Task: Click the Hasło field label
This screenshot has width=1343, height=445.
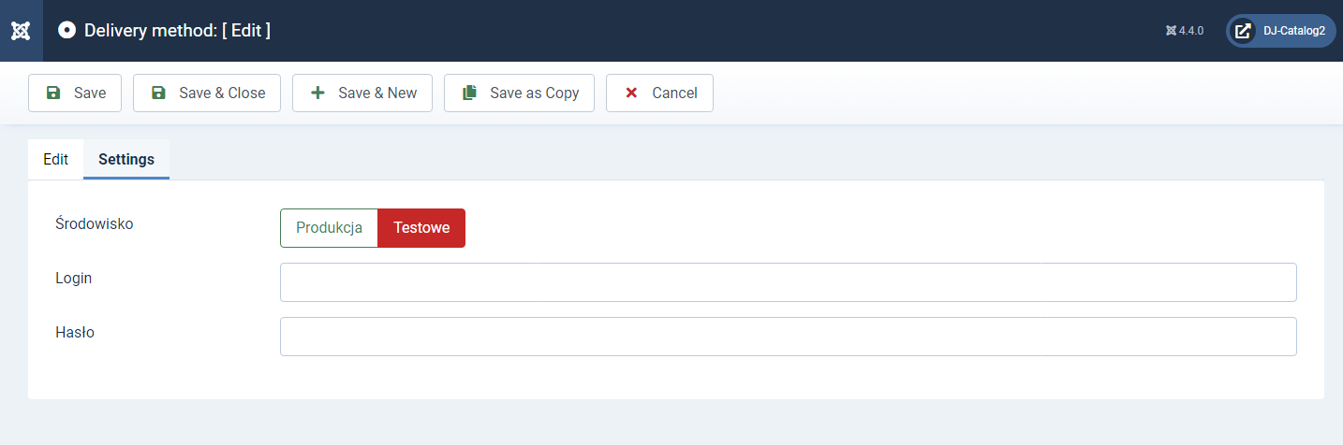Action: pyautogui.click(x=75, y=332)
